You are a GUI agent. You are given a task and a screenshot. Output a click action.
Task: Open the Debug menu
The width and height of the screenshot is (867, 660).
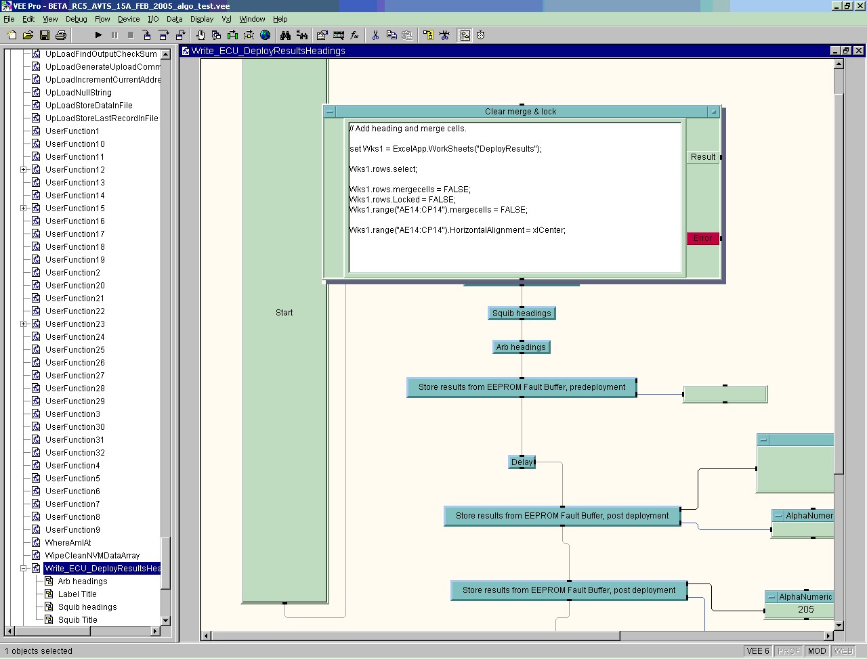(x=76, y=19)
